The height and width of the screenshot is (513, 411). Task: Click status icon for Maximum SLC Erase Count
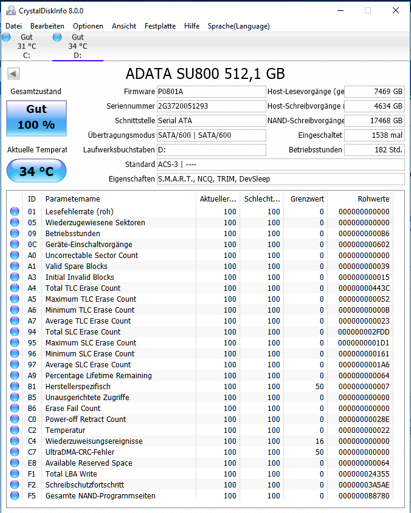coord(15,342)
